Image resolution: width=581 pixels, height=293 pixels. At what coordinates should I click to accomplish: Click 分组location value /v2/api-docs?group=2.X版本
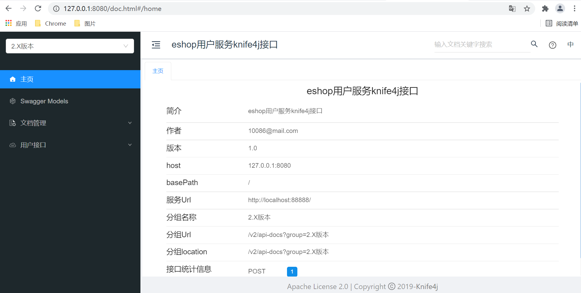288,252
